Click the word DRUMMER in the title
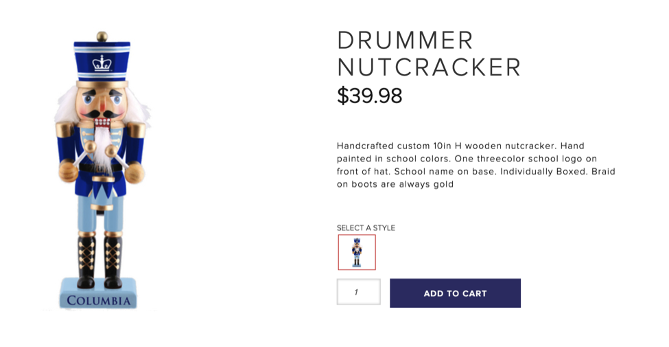This screenshot has width=669, height=347. (405, 41)
